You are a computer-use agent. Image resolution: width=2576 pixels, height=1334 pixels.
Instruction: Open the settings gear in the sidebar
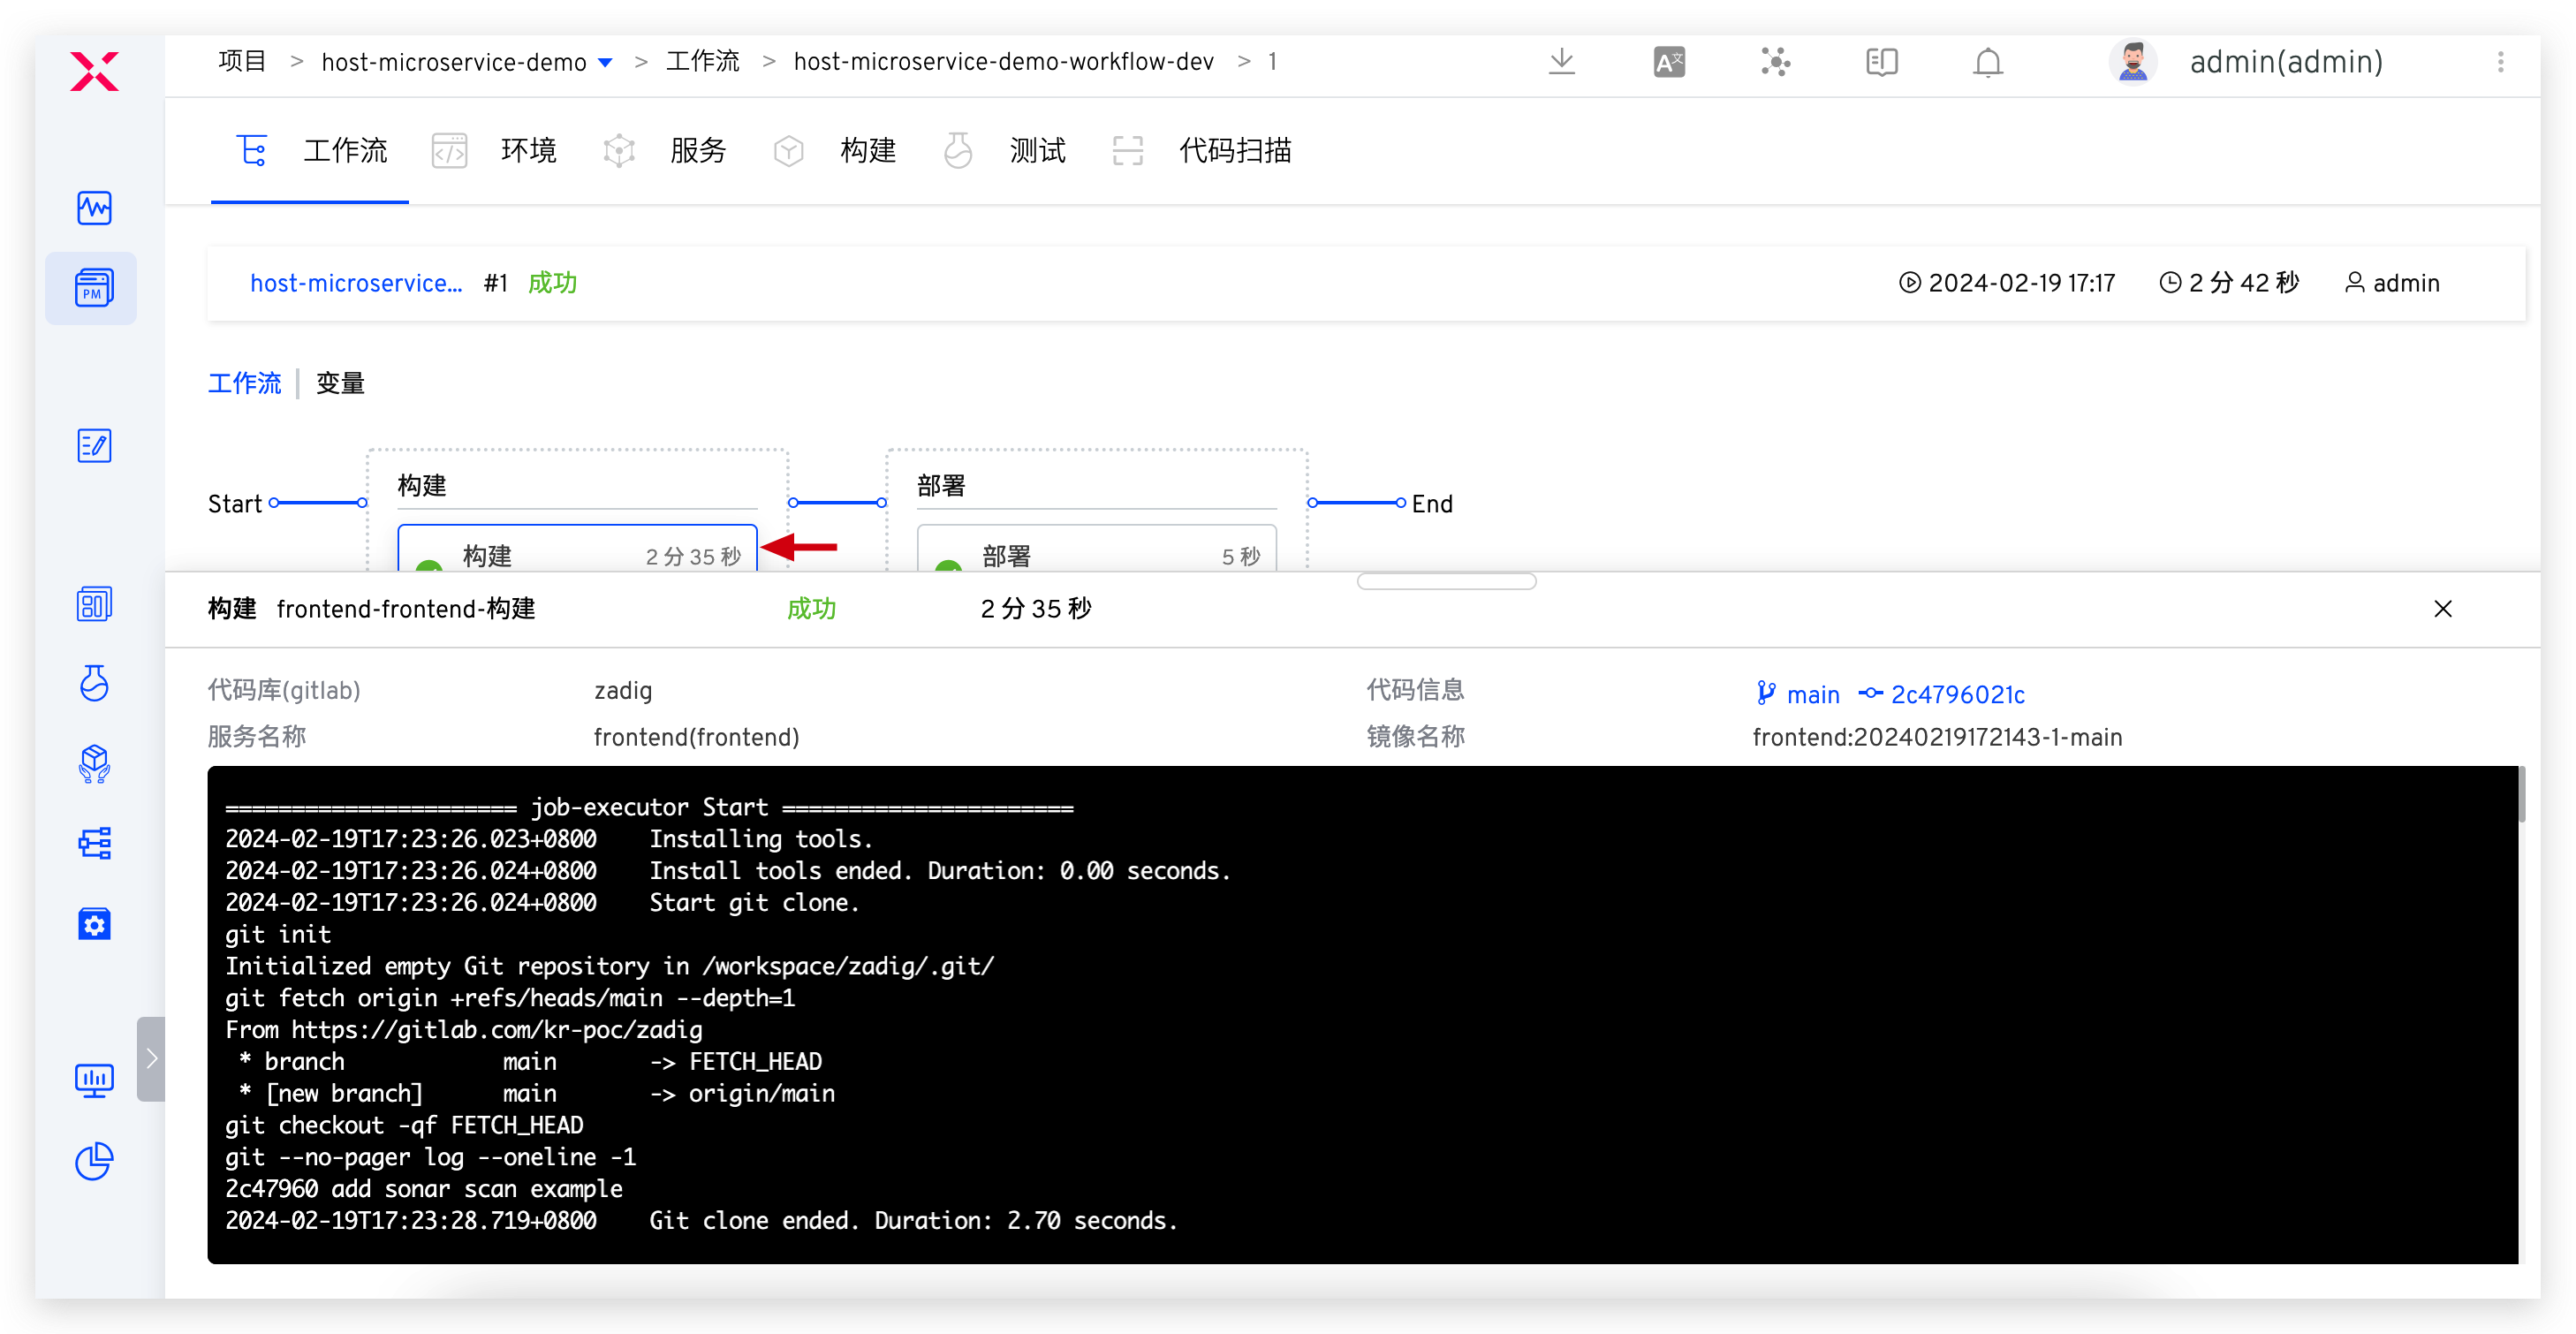(x=94, y=923)
